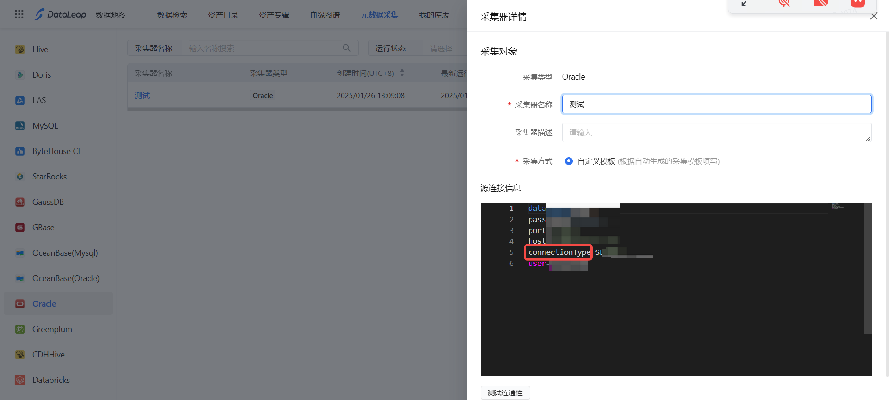Click the code editor vertical scrollbar
Image resolution: width=889 pixels, height=400 pixels.
click(868, 269)
